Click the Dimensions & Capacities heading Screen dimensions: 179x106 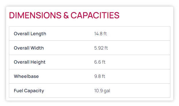pyautogui.click(x=64, y=15)
